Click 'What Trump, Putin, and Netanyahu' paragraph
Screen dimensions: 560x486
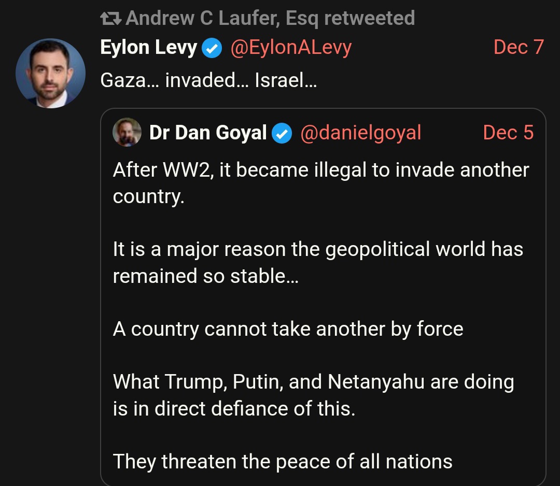point(314,395)
